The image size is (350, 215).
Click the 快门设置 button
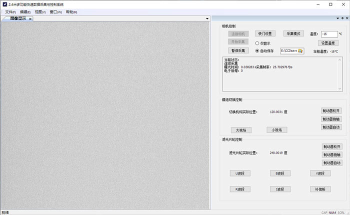[265, 34]
